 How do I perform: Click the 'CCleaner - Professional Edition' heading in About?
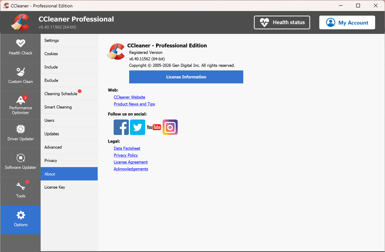pos(167,46)
